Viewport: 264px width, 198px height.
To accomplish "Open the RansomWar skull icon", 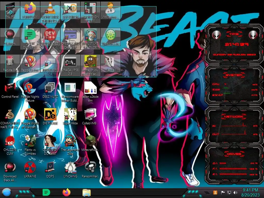I will coord(90,170).
